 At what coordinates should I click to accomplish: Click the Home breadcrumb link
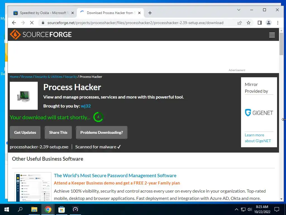click(x=14, y=77)
